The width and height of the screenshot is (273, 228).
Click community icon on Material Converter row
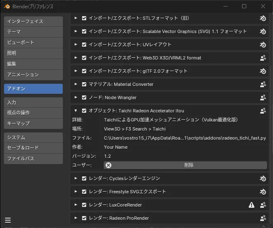coord(263,84)
